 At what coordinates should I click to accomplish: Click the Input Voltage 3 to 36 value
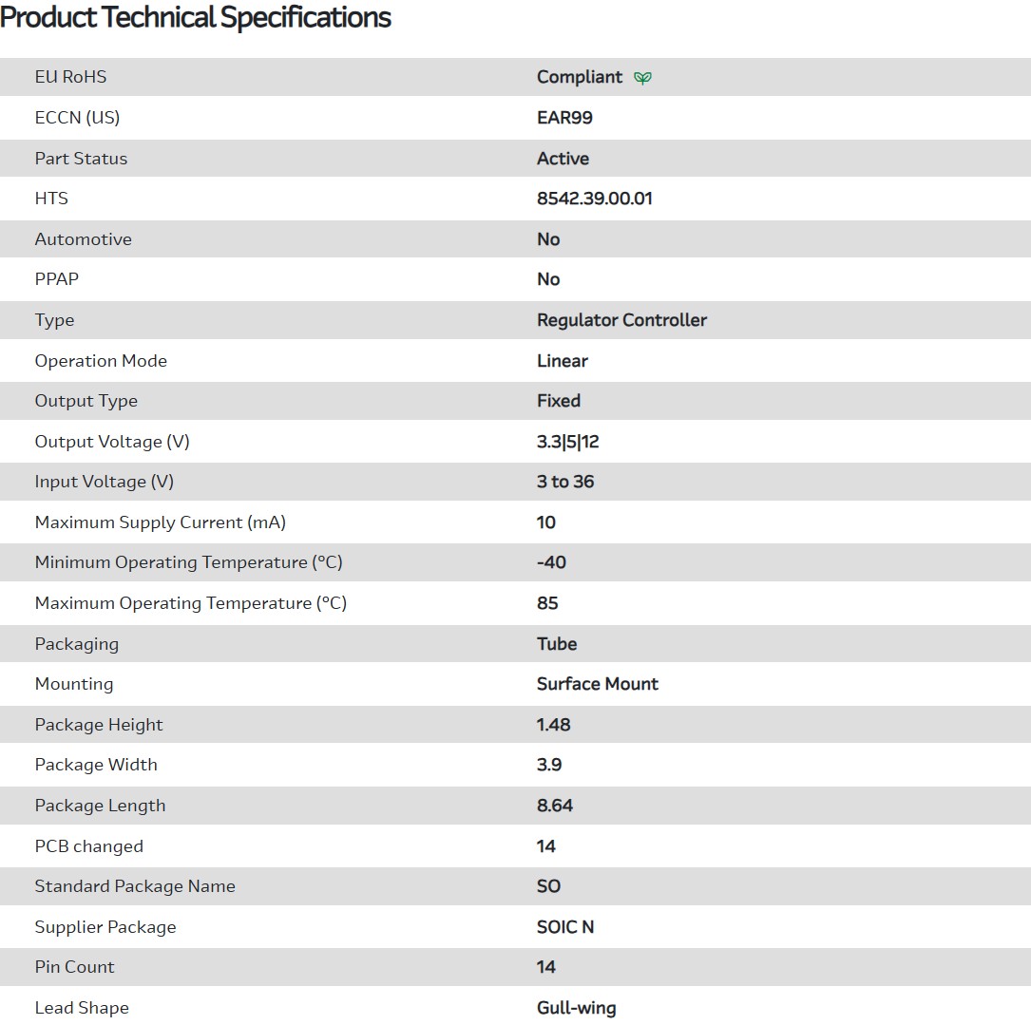coord(564,482)
